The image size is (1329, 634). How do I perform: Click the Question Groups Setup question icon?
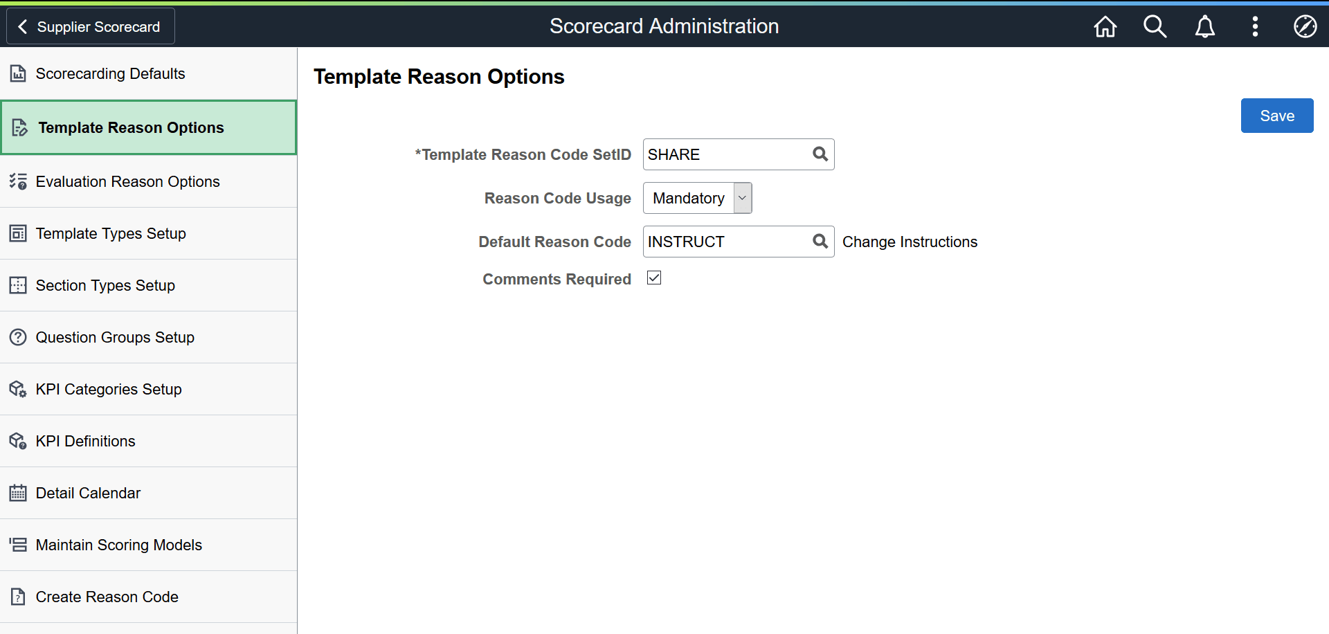(18, 337)
